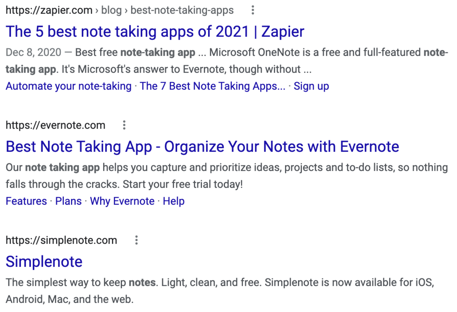Image resolution: width=457 pixels, height=312 pixels.
Task: Click the Simplenote result title
Action: pos(44,261)
